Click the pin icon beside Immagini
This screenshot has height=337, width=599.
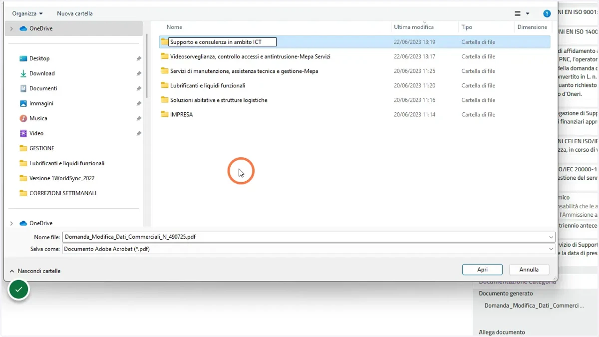[139, 103]
